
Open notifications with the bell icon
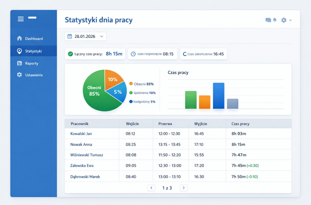point(275,20)
